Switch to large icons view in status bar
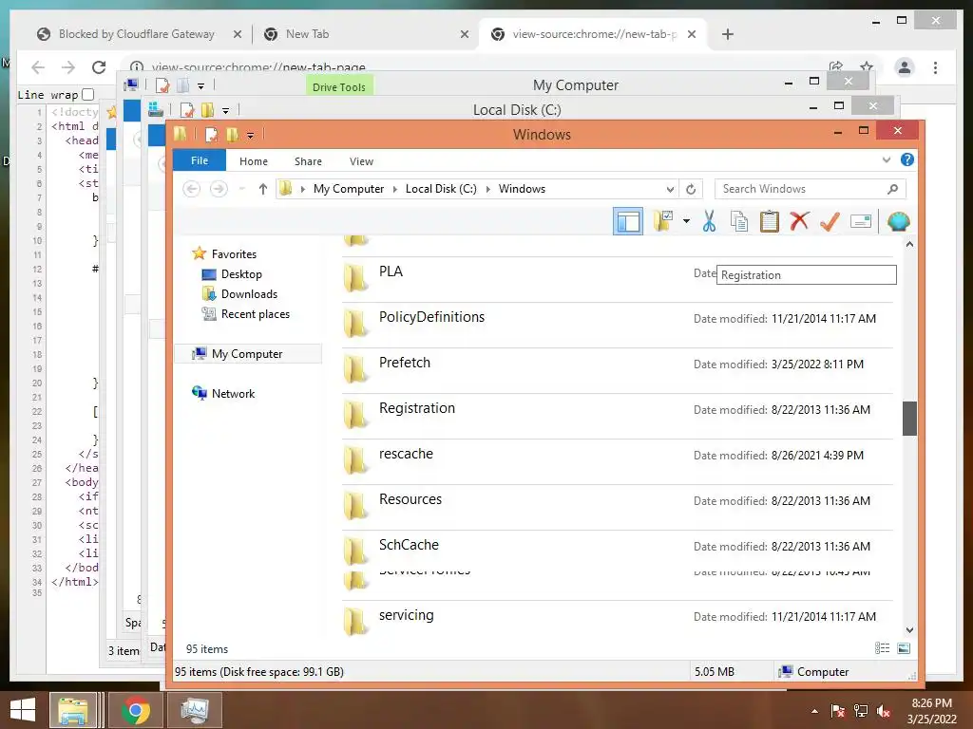This screenshot has height=729, width=973. click(904, 648)
